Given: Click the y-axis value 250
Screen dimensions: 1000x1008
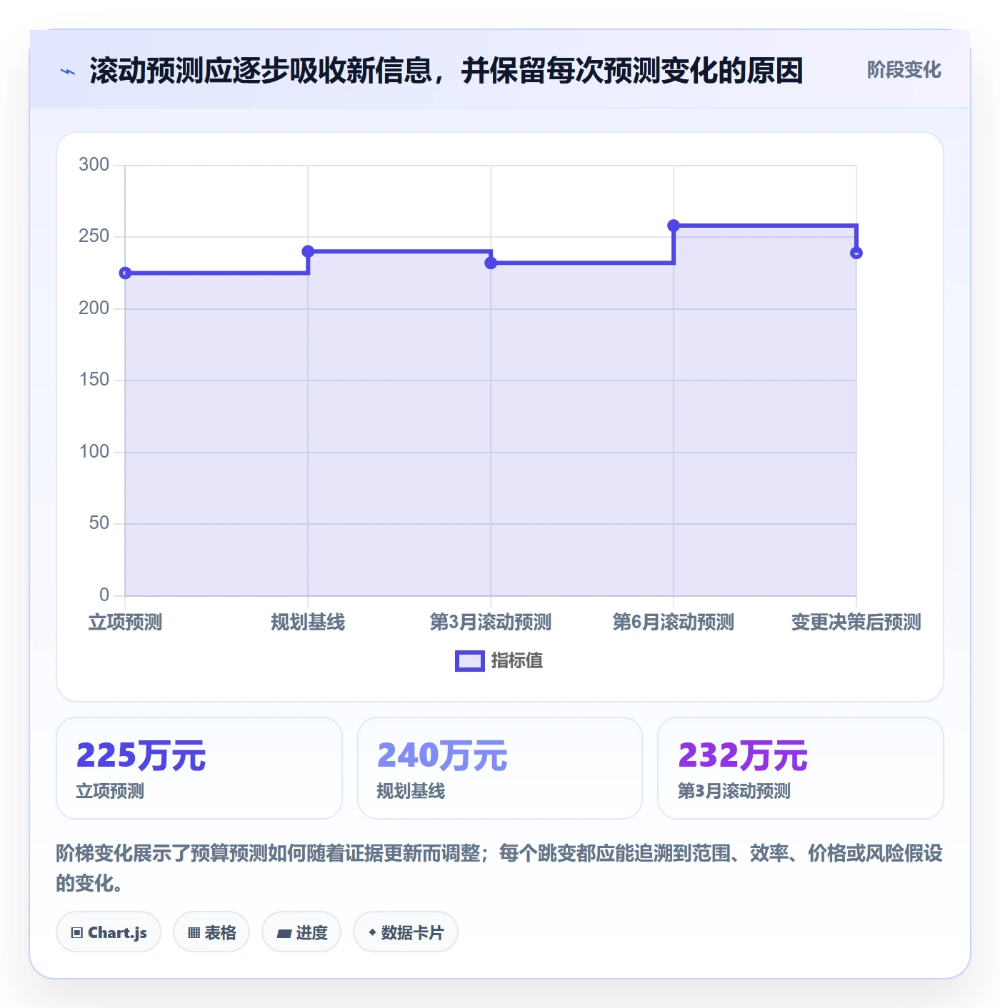Looking at the screenshot, I should pyautogui.click(x=94, y=236).
